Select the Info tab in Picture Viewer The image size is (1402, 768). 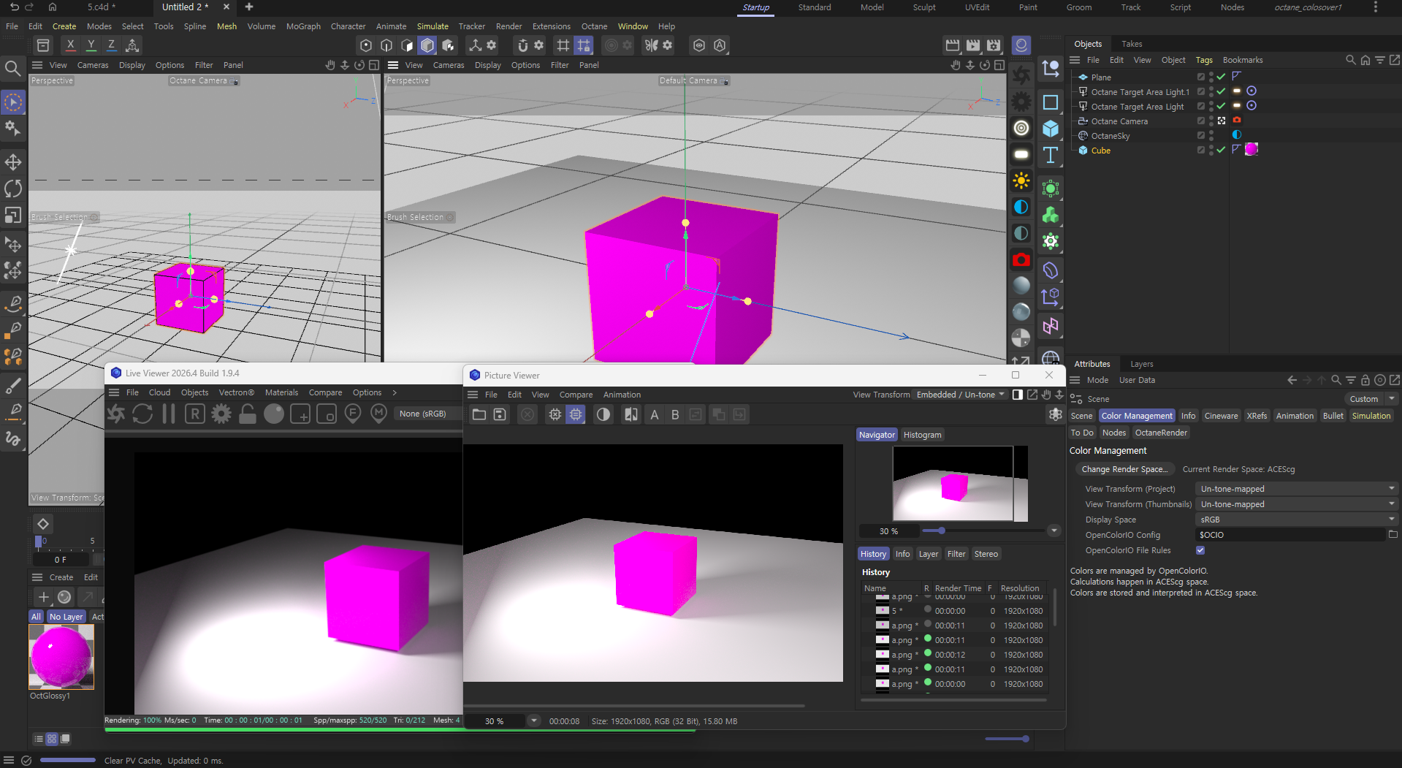(902, 554)
